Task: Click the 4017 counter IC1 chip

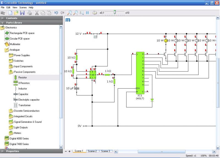Action: point(140,73)
